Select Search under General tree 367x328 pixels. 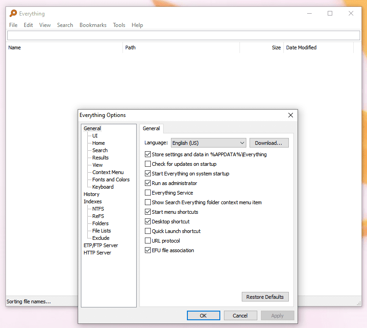click(100, 150)
